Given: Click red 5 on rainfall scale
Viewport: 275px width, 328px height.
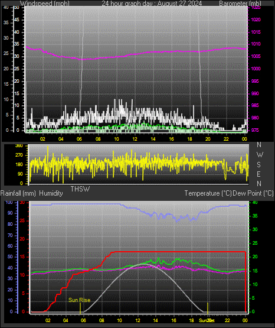Looking at the screenshot, I should 23,293.
